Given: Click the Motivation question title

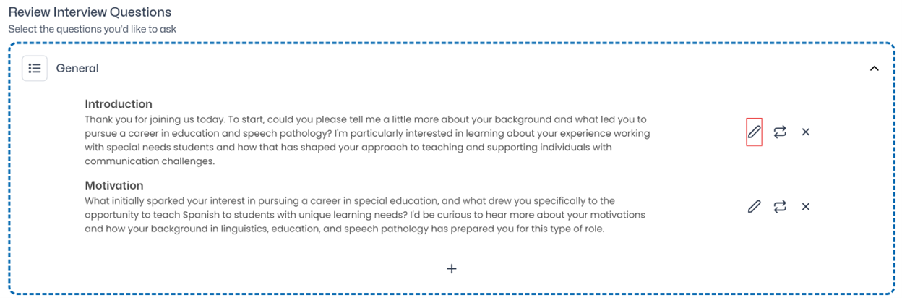Looking at the screenshot, I should 114,185.
